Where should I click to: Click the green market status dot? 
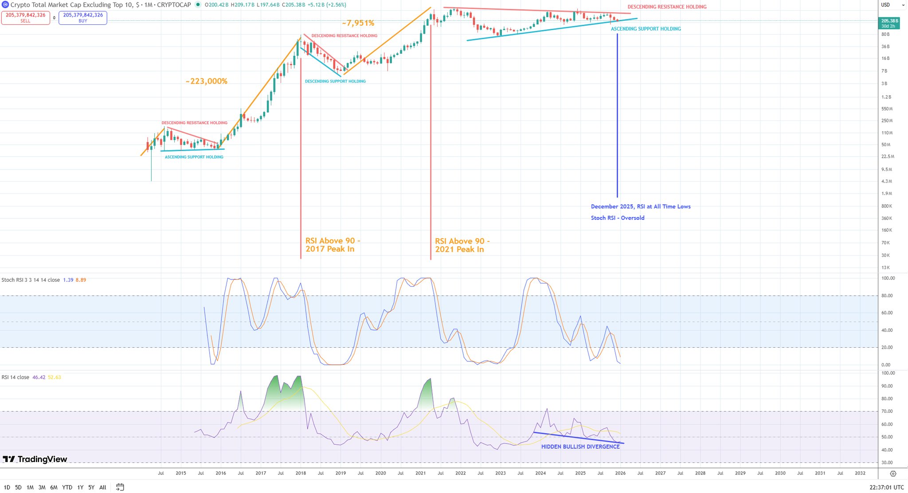[x=198, y=5]
